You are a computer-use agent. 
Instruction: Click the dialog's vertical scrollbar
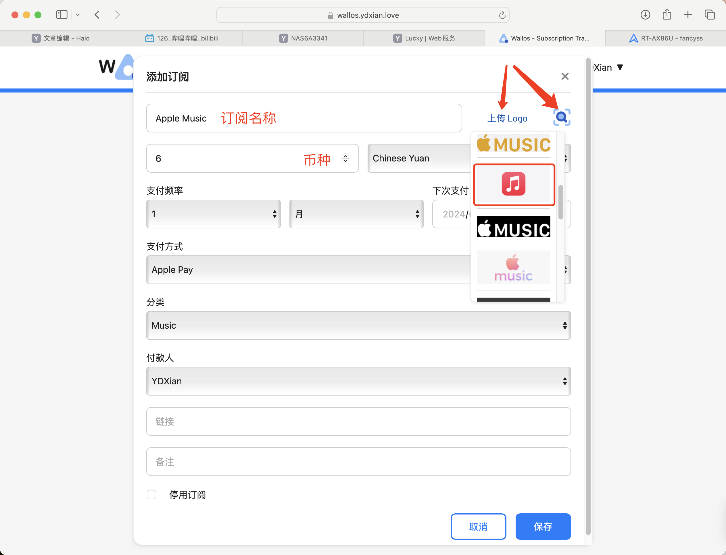588,296
